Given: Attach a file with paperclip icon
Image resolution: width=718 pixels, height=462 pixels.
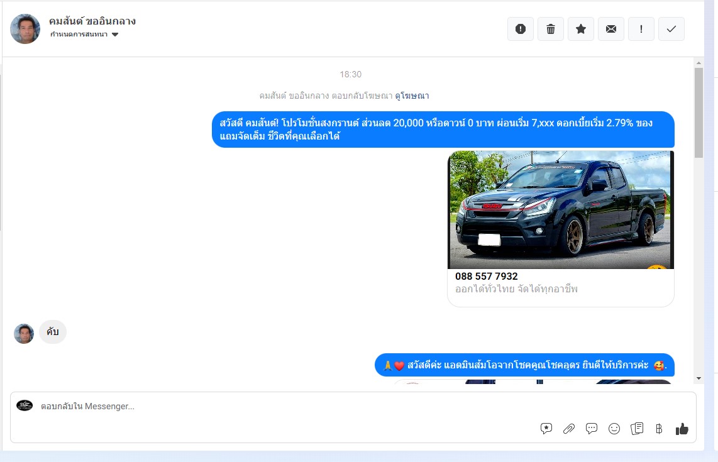Looking at the screenshot, I should [569, 429].
